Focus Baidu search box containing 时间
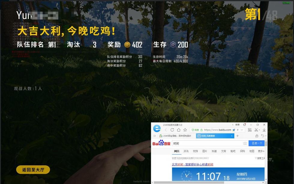The width and height of the screenshot is (294, 184). (207, 143)
